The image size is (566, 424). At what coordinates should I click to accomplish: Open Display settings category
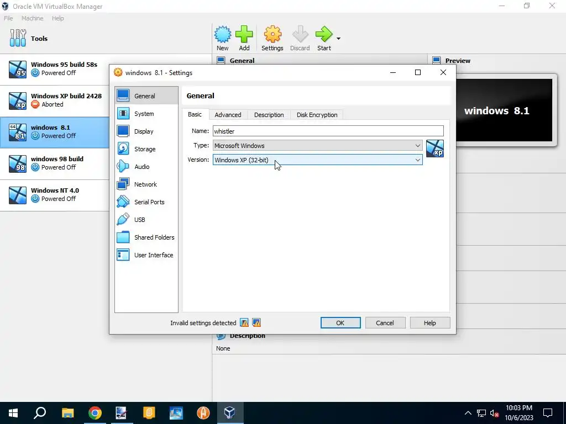[x=146, y=131]
